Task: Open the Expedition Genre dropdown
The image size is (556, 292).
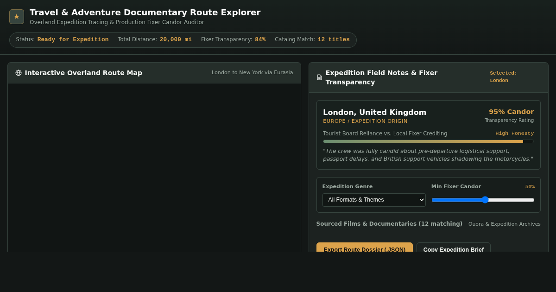Action: tap(374, 200)
